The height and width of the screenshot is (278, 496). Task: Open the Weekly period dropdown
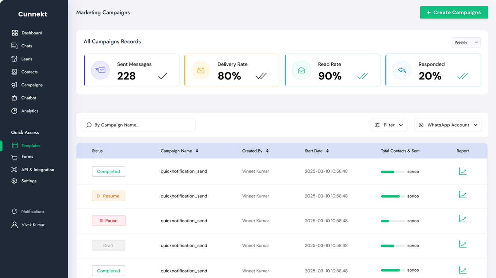[466, 42]
